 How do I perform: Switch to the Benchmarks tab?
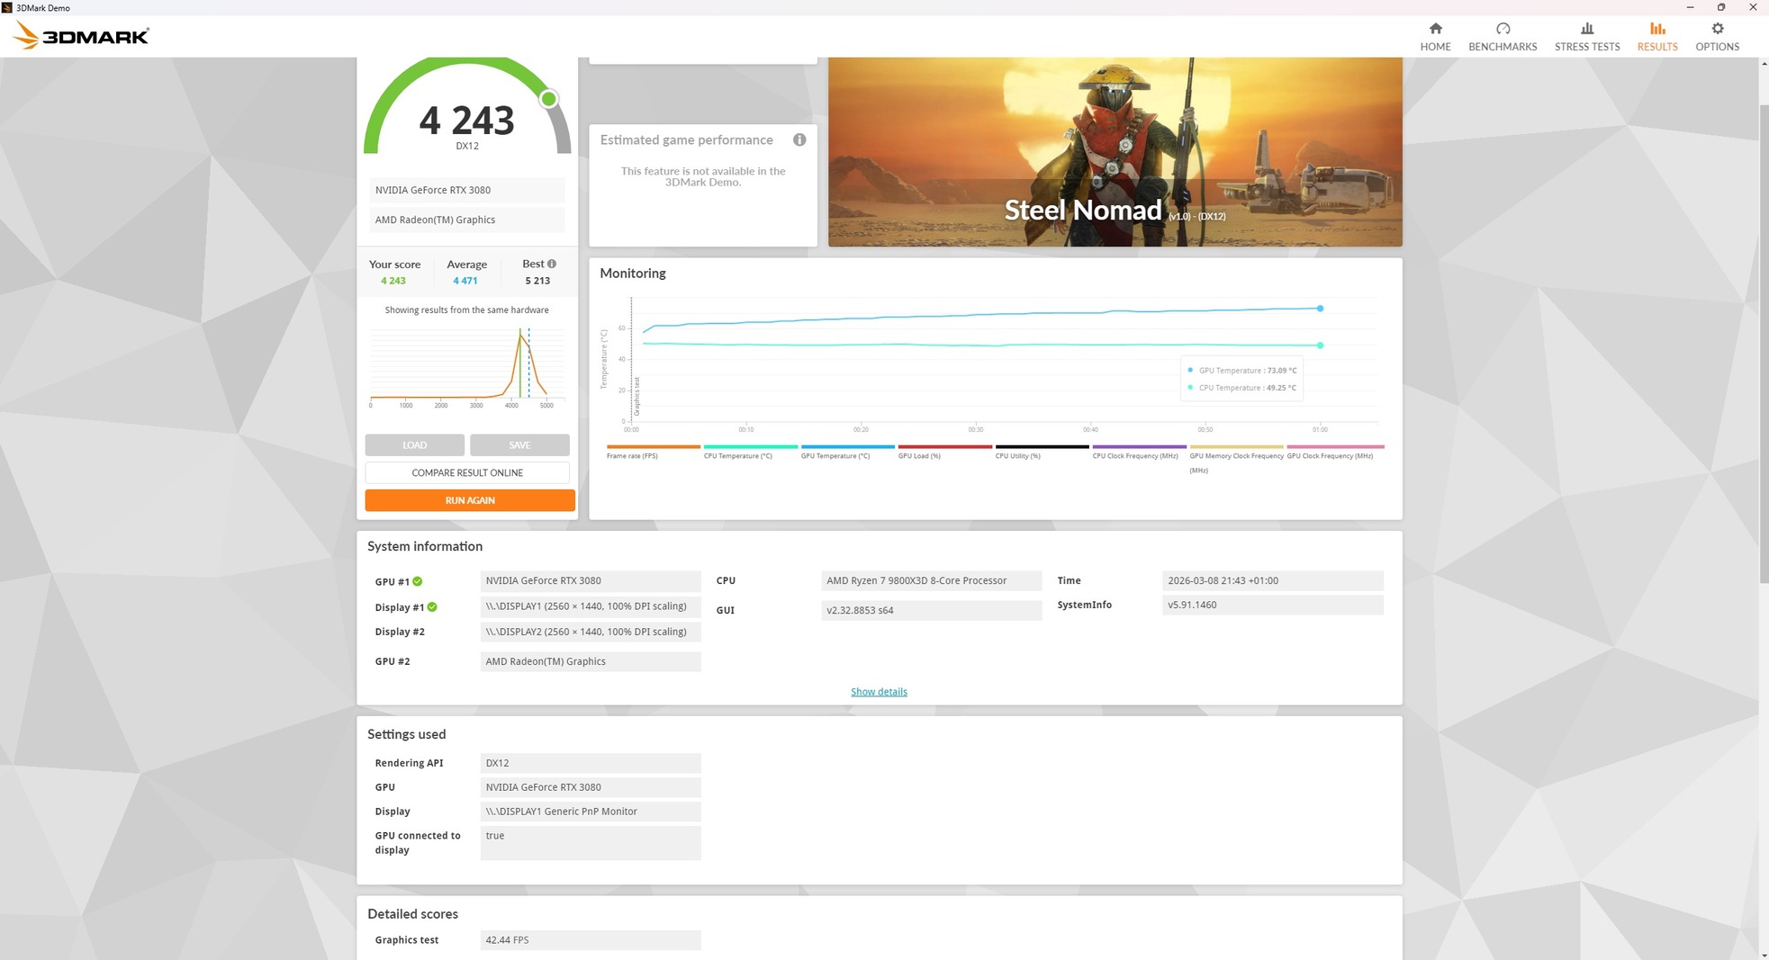[1503, 37]
